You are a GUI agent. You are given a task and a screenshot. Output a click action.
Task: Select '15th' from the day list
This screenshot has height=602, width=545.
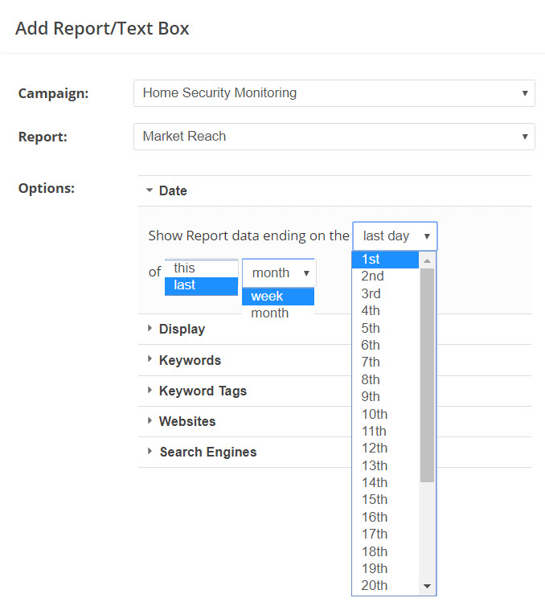click(386, 499)
